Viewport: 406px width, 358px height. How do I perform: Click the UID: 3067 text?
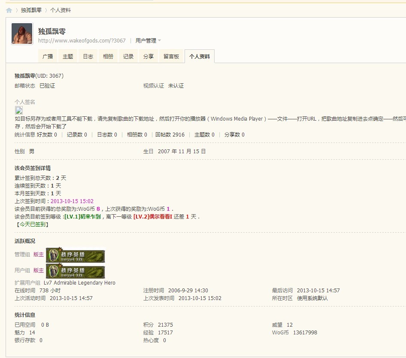pos(49,76)
